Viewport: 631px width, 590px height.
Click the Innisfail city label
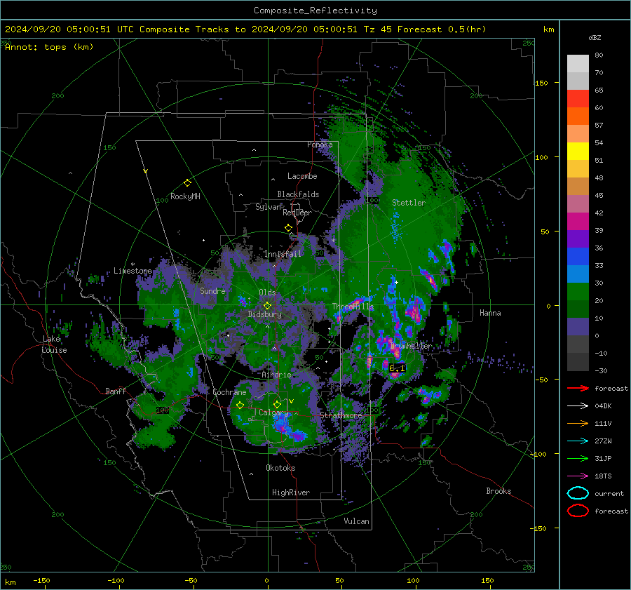[283, 254]
